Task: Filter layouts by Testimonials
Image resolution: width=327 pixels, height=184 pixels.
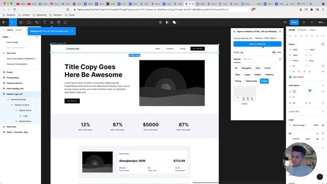Action: coord(251,81)
